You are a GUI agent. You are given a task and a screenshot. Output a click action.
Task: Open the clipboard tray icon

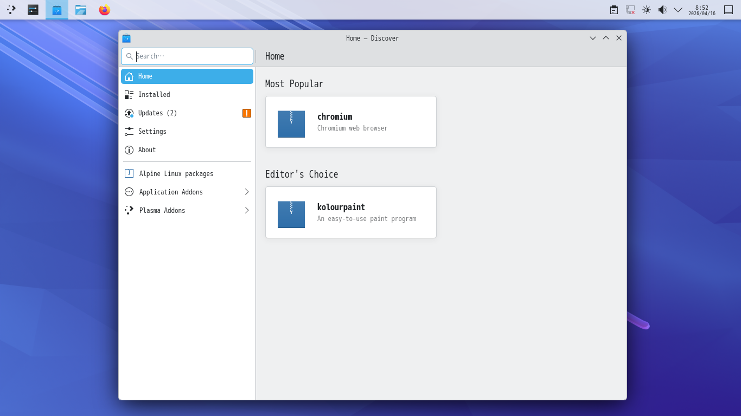614,10
